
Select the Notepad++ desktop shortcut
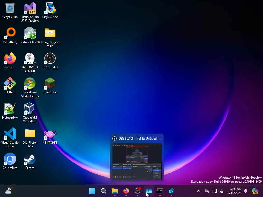(10, 111)
